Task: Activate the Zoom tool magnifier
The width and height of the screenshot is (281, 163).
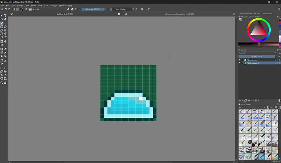Action: 2,83
